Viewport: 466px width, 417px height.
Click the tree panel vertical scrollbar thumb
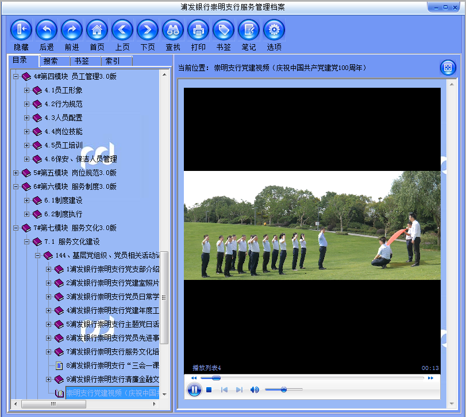(x=164, y=298)
